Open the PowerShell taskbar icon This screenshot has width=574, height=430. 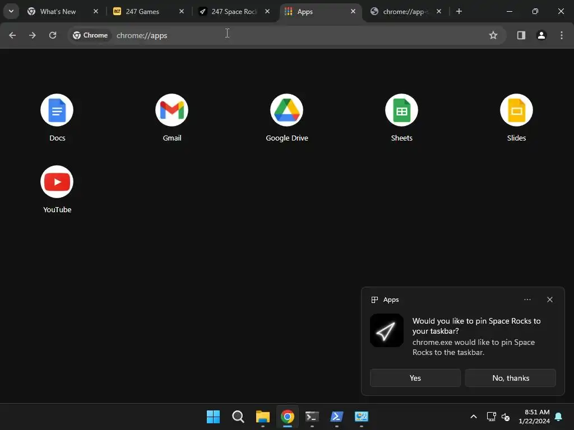tap(337, 417)
